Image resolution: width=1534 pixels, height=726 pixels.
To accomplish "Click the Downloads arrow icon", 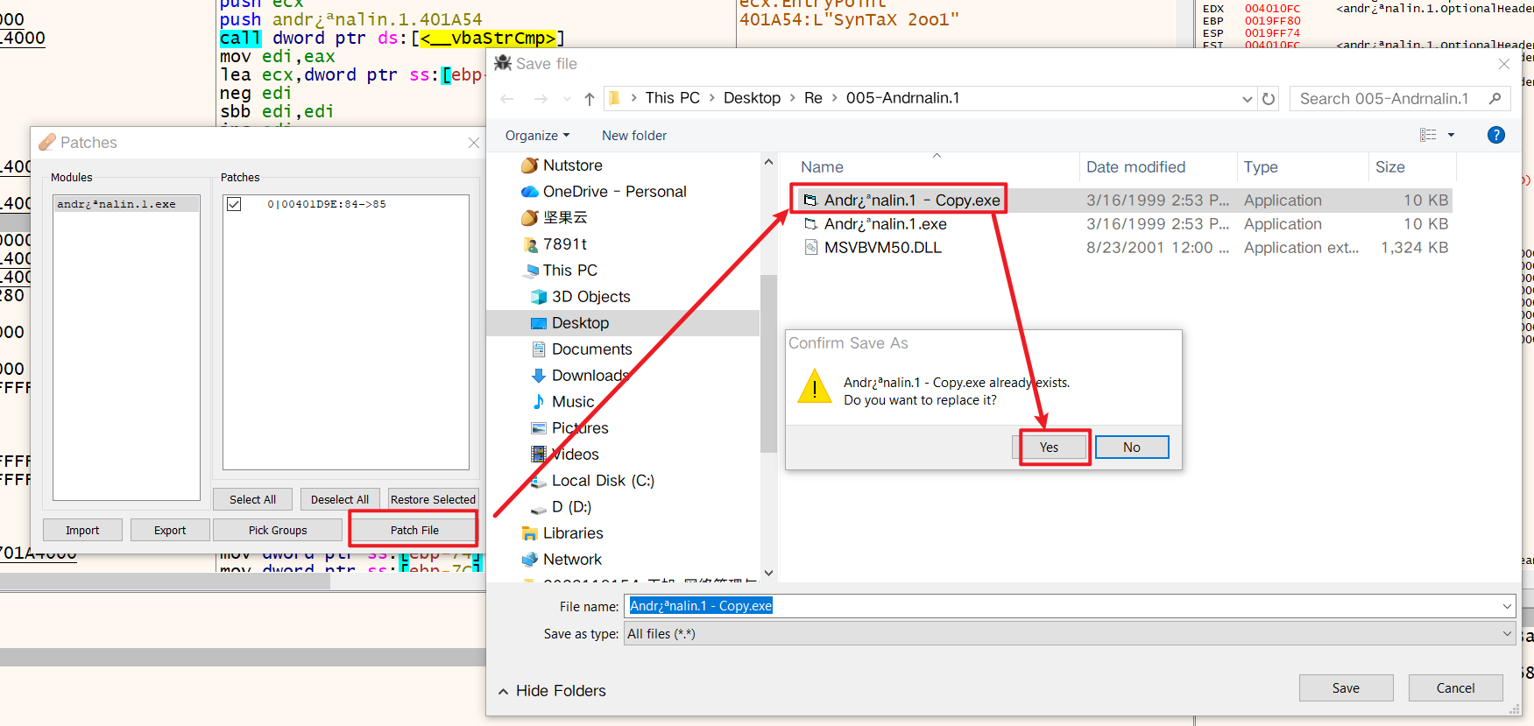I will pos(539,376).
